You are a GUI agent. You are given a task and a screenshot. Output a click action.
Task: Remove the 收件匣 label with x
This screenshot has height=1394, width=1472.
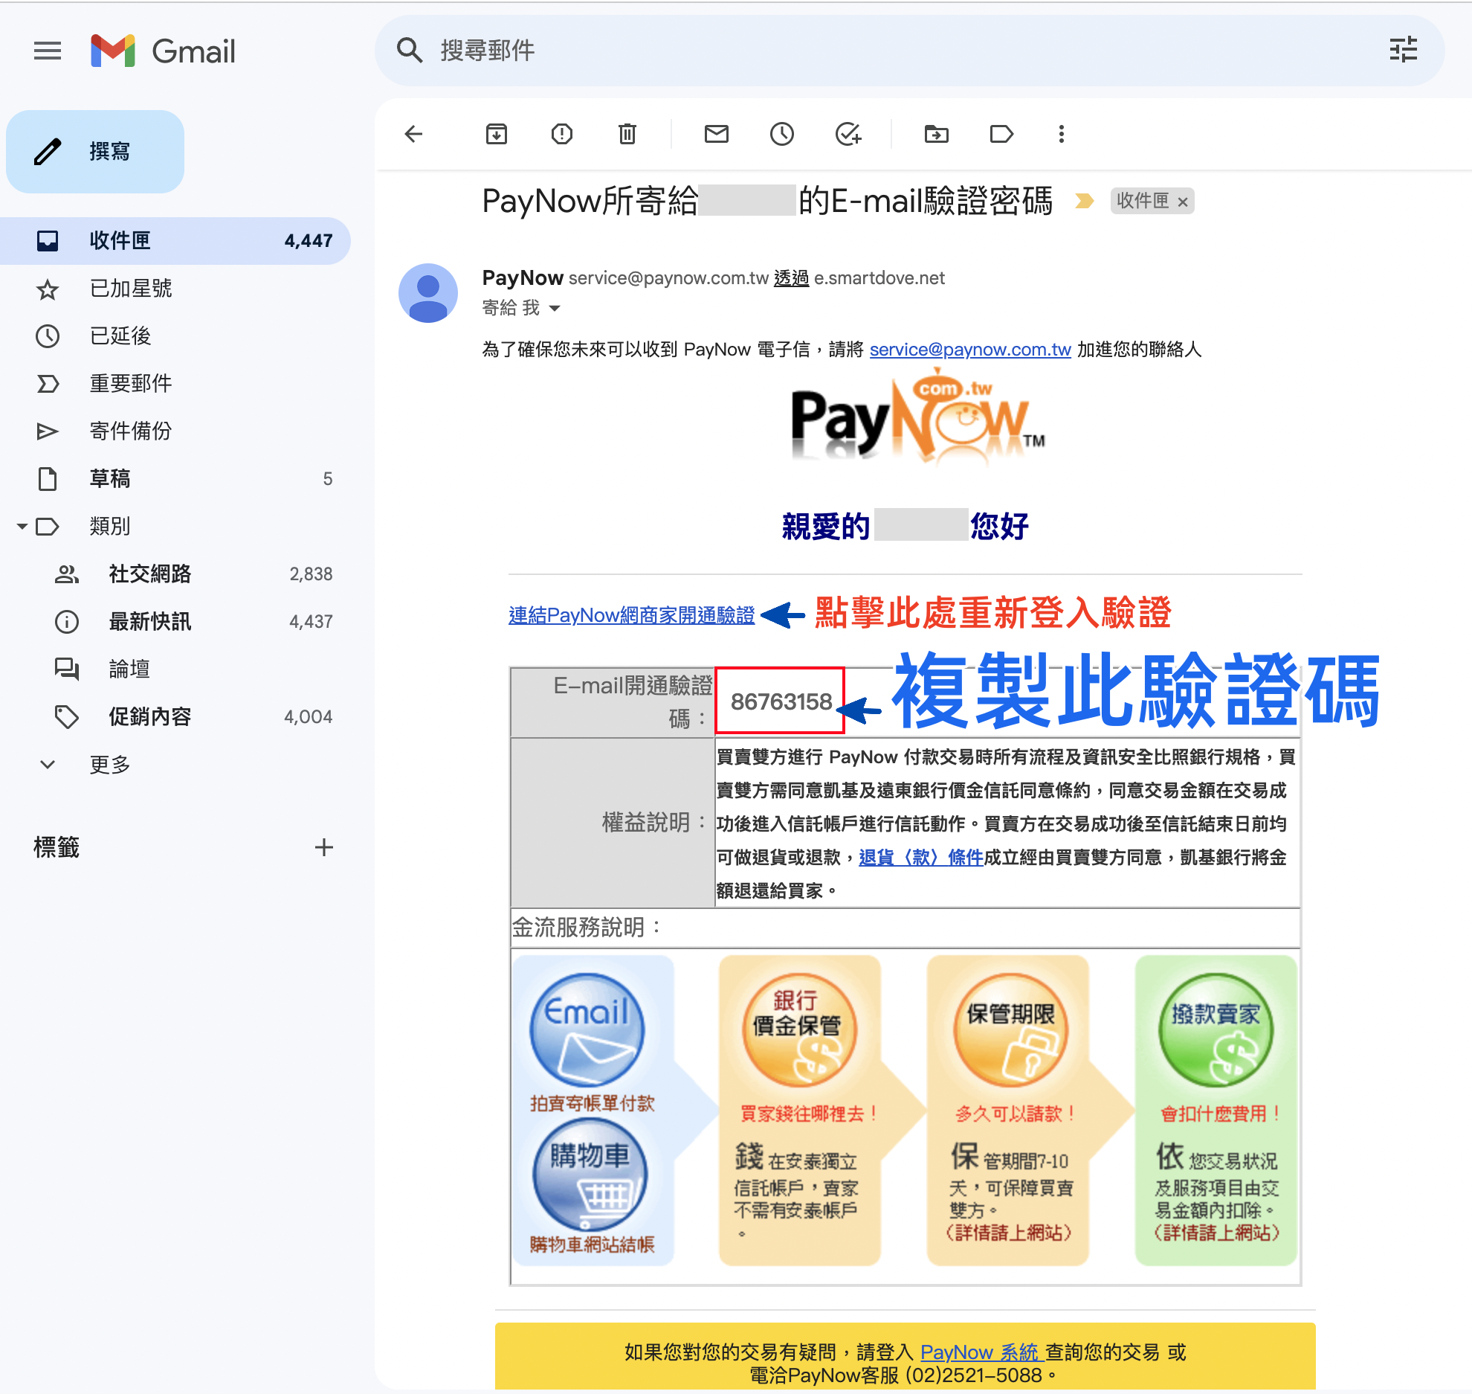(1183, 202)
